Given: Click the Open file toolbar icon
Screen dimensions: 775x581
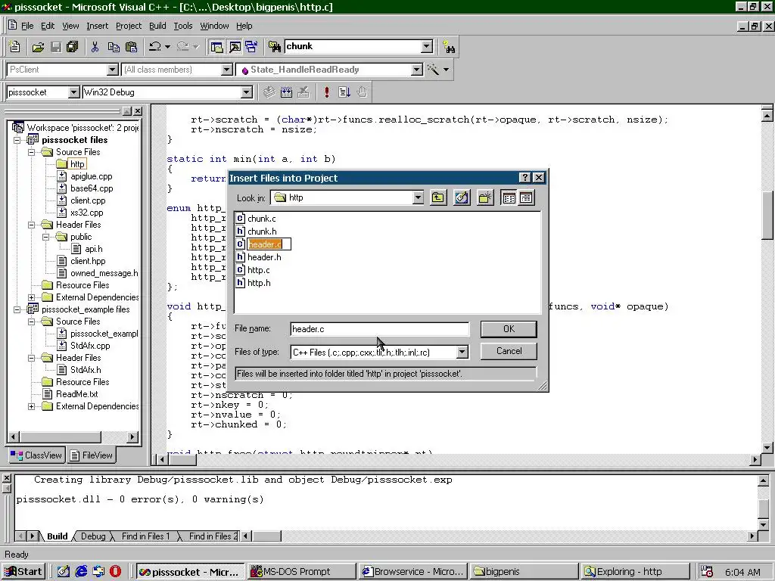Looking at the screenshot, I should coord(38,47).
